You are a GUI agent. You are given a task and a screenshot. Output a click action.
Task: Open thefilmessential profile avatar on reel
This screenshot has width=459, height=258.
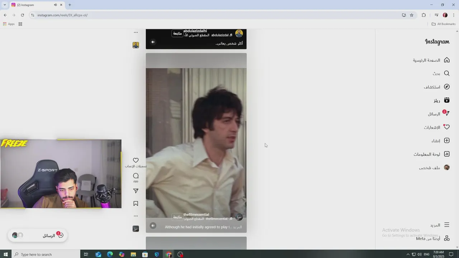coord(239,217)
